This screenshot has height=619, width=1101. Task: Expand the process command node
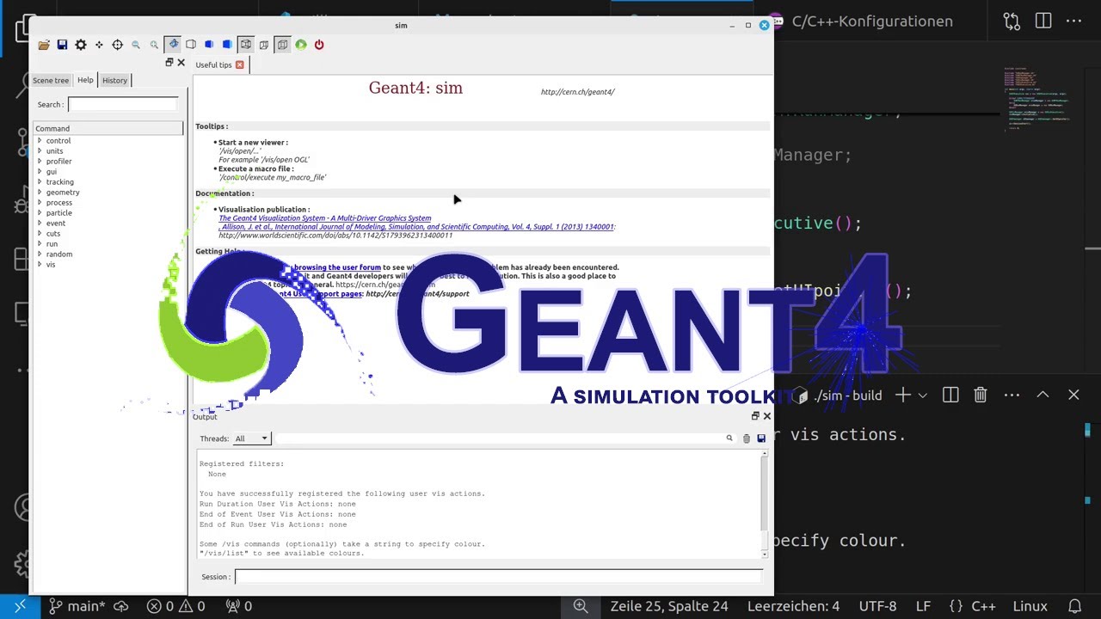[40, 202]
